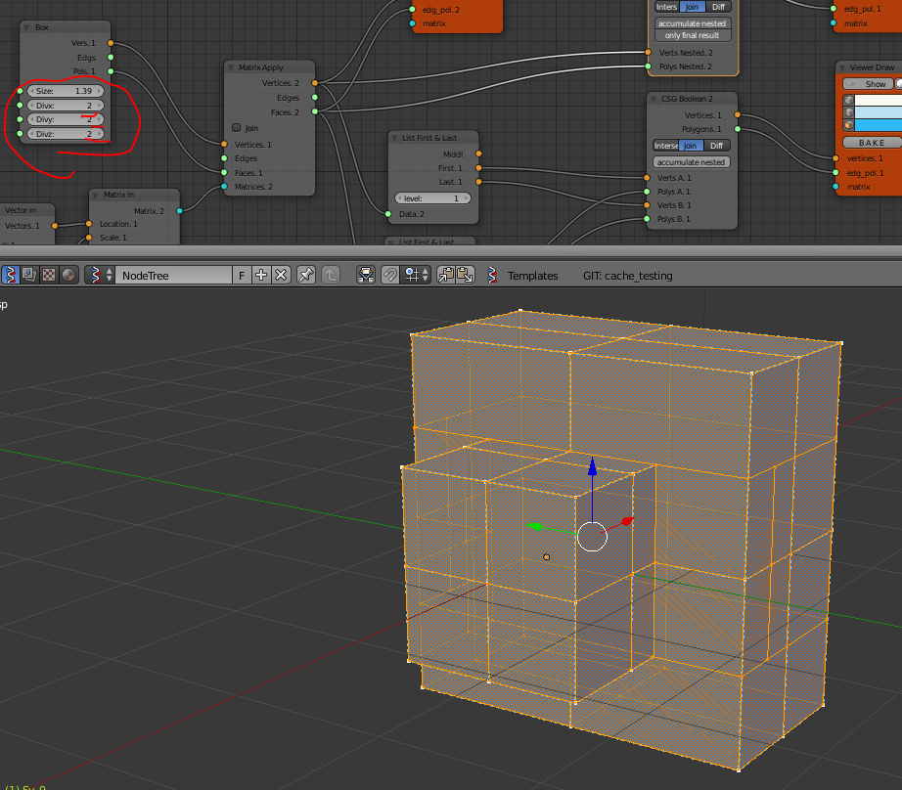Select Inters mode on upper boolean node

coord(667,7)
